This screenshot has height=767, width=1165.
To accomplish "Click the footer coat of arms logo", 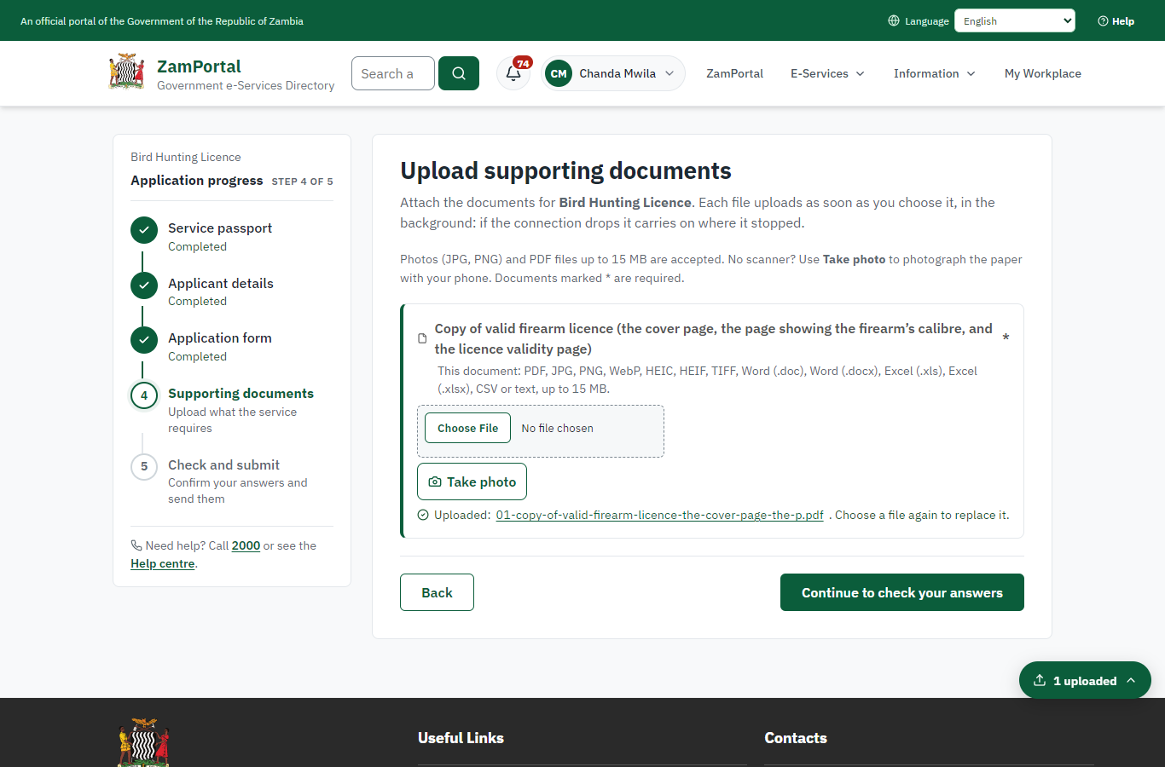I will pyautogui.click(x=144, y=741).
